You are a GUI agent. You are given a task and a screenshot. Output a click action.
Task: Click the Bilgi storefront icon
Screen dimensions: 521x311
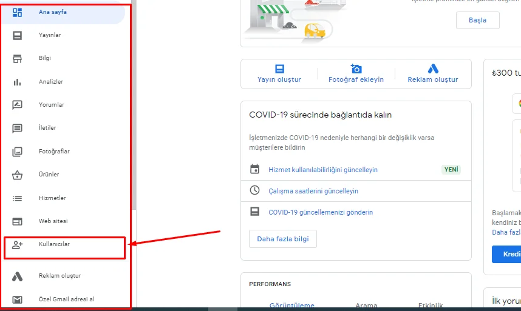(x=18, y=58)
